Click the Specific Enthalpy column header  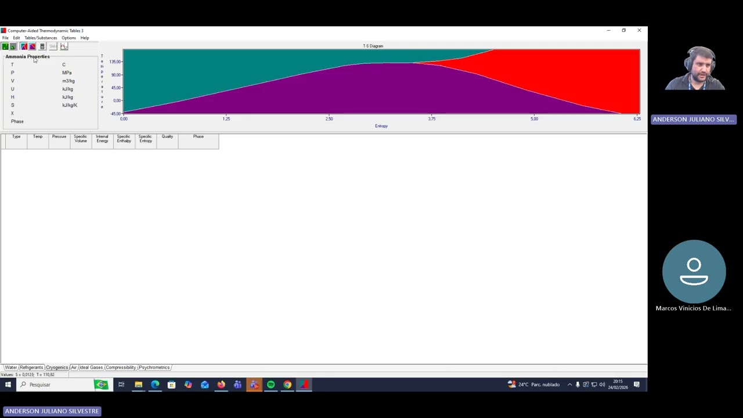coord(124,141)
